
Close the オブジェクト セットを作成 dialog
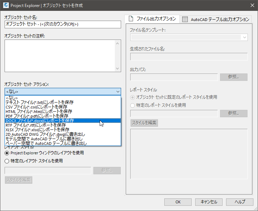252,5
